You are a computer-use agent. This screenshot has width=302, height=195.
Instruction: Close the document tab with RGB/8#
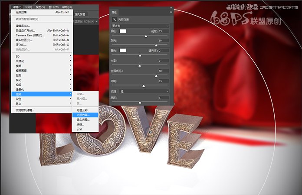97,21
